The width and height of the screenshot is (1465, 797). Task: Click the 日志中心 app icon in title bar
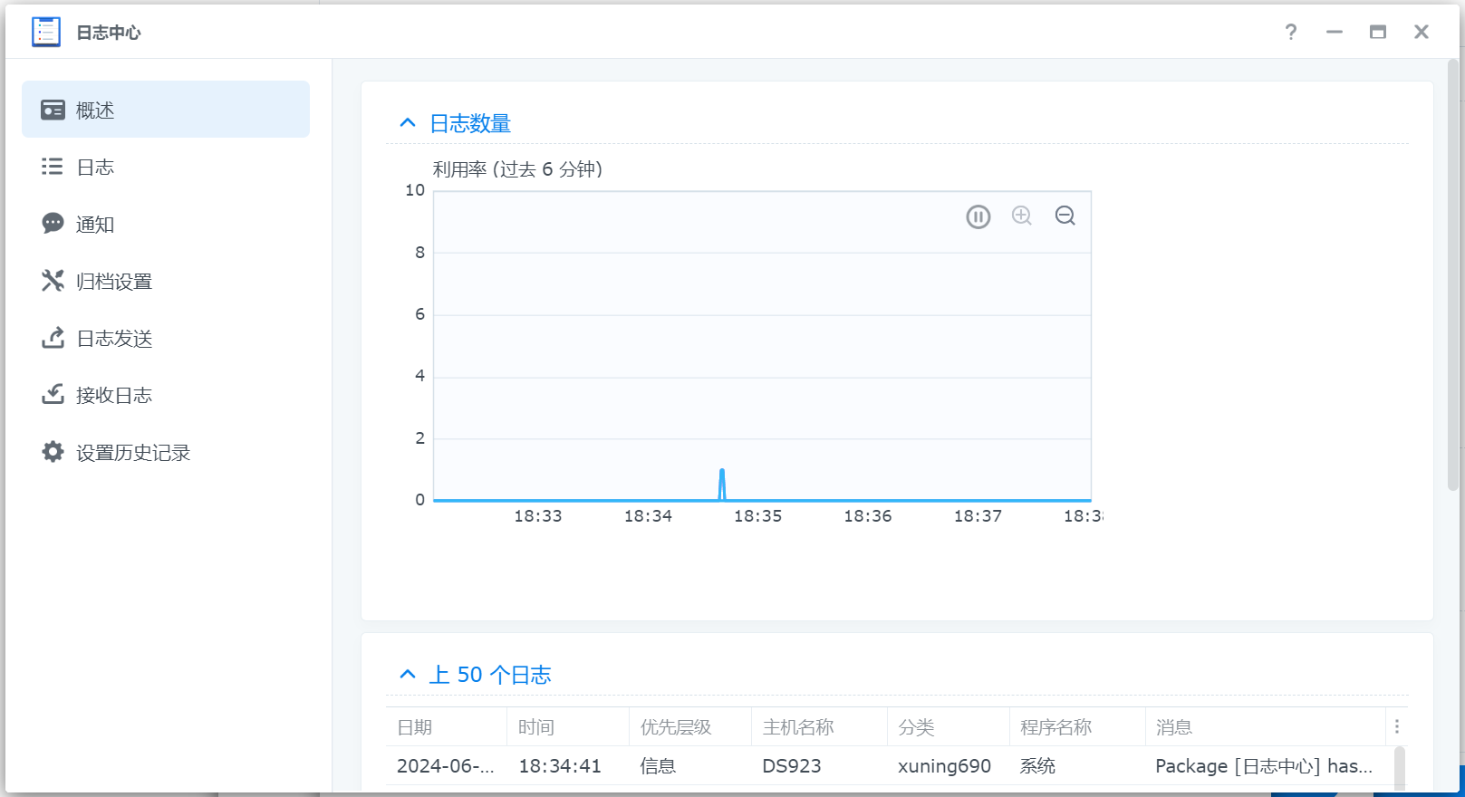(46, 32)
